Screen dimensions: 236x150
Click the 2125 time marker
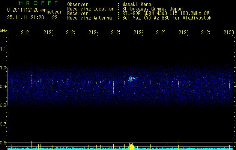(x=116, y=33)
